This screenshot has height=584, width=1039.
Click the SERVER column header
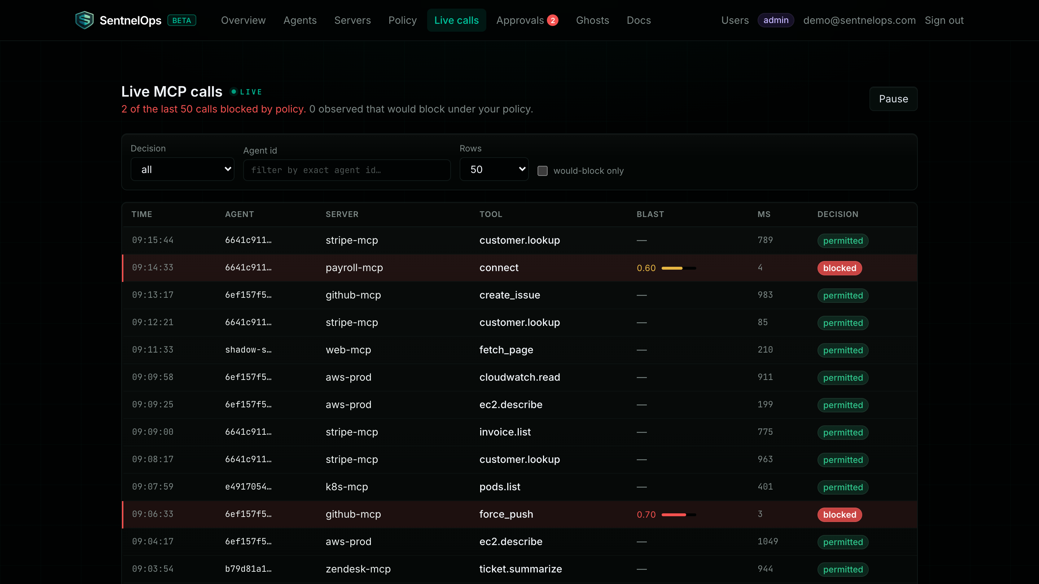tap(342, 214)
